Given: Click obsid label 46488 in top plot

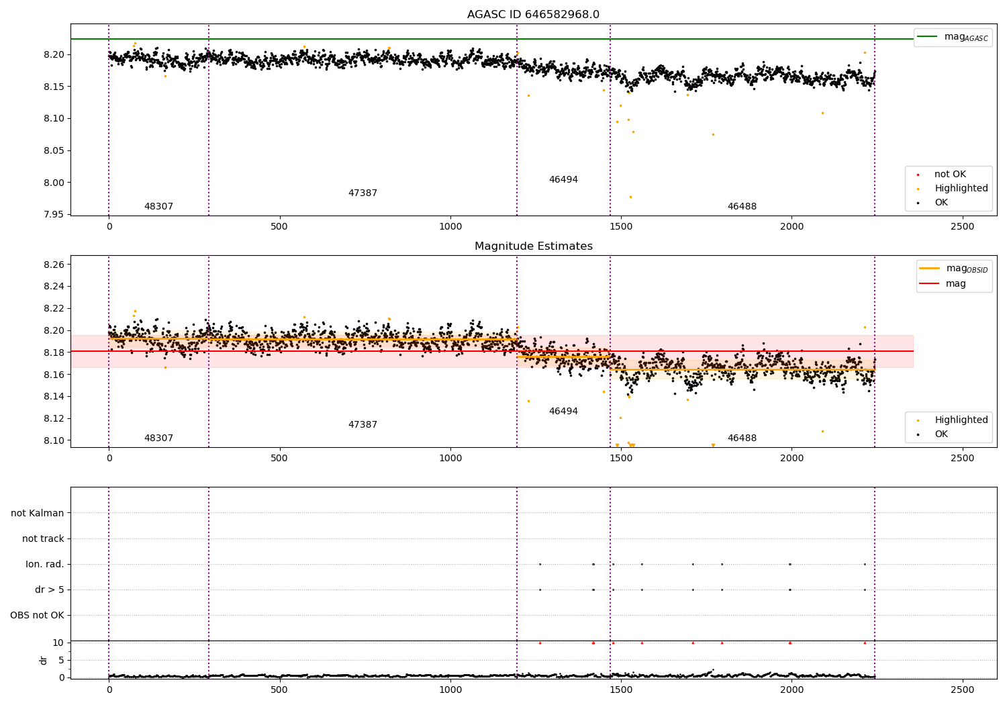Looking at the screenshot, I should tap(742, 207).
